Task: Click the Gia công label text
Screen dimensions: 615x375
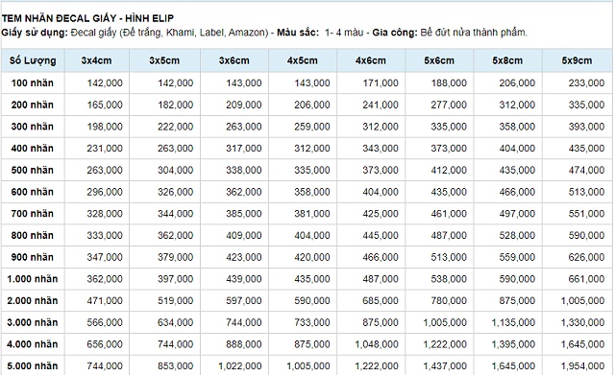Action: tap(395, 33)
